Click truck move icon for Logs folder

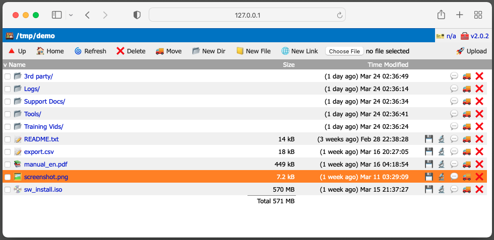(x=467, y=89)
